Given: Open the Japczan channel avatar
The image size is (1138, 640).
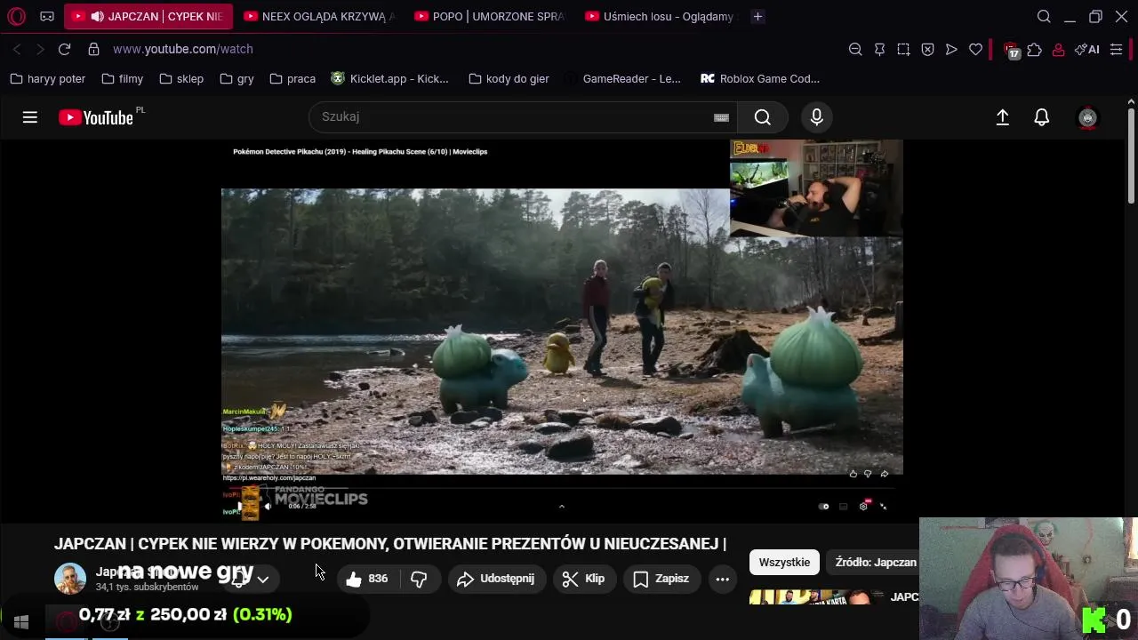Looking at the screenshot, I should pos(70,579).
